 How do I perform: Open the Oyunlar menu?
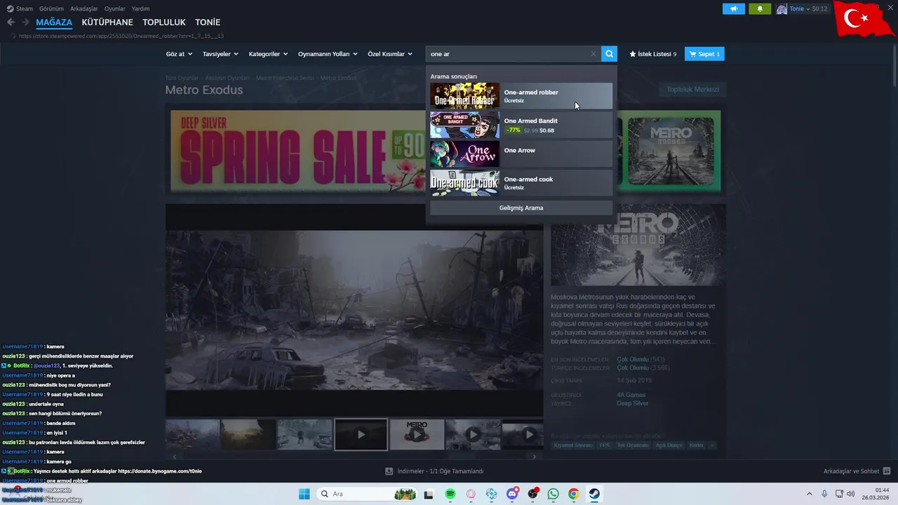pyautogui.click(x=115, y=8)
